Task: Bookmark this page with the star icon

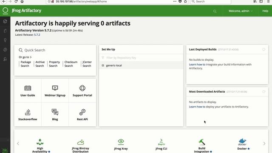Action: [185, 1]
